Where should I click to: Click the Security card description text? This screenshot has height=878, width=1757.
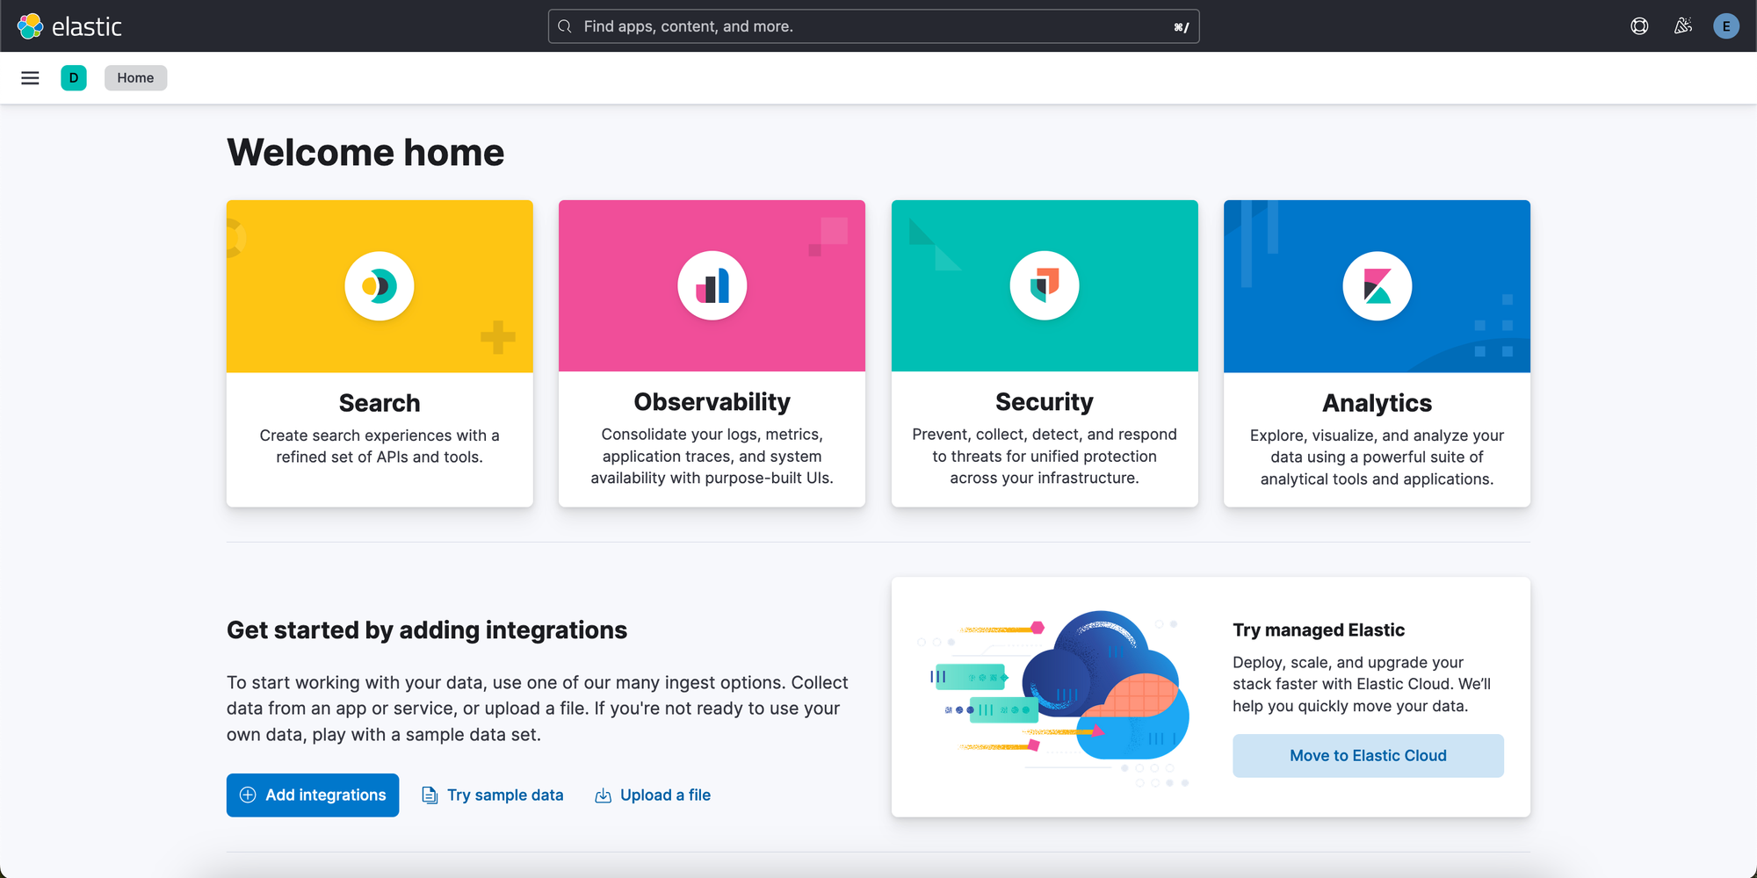click(1045, 457)
